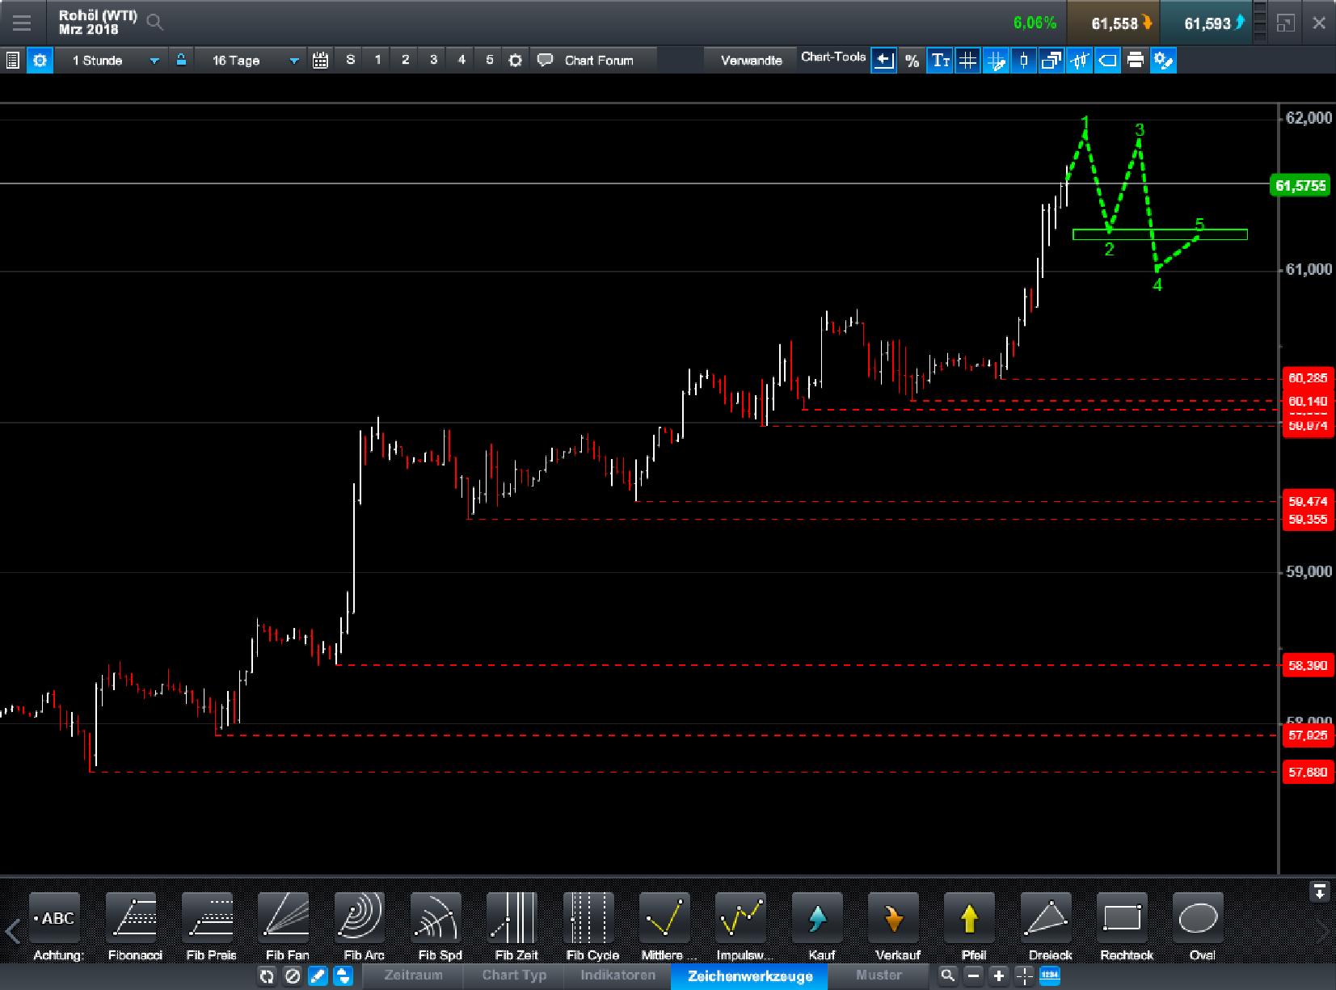Toggle the percent scale display
1336x990 pixels.
(912, 60)
